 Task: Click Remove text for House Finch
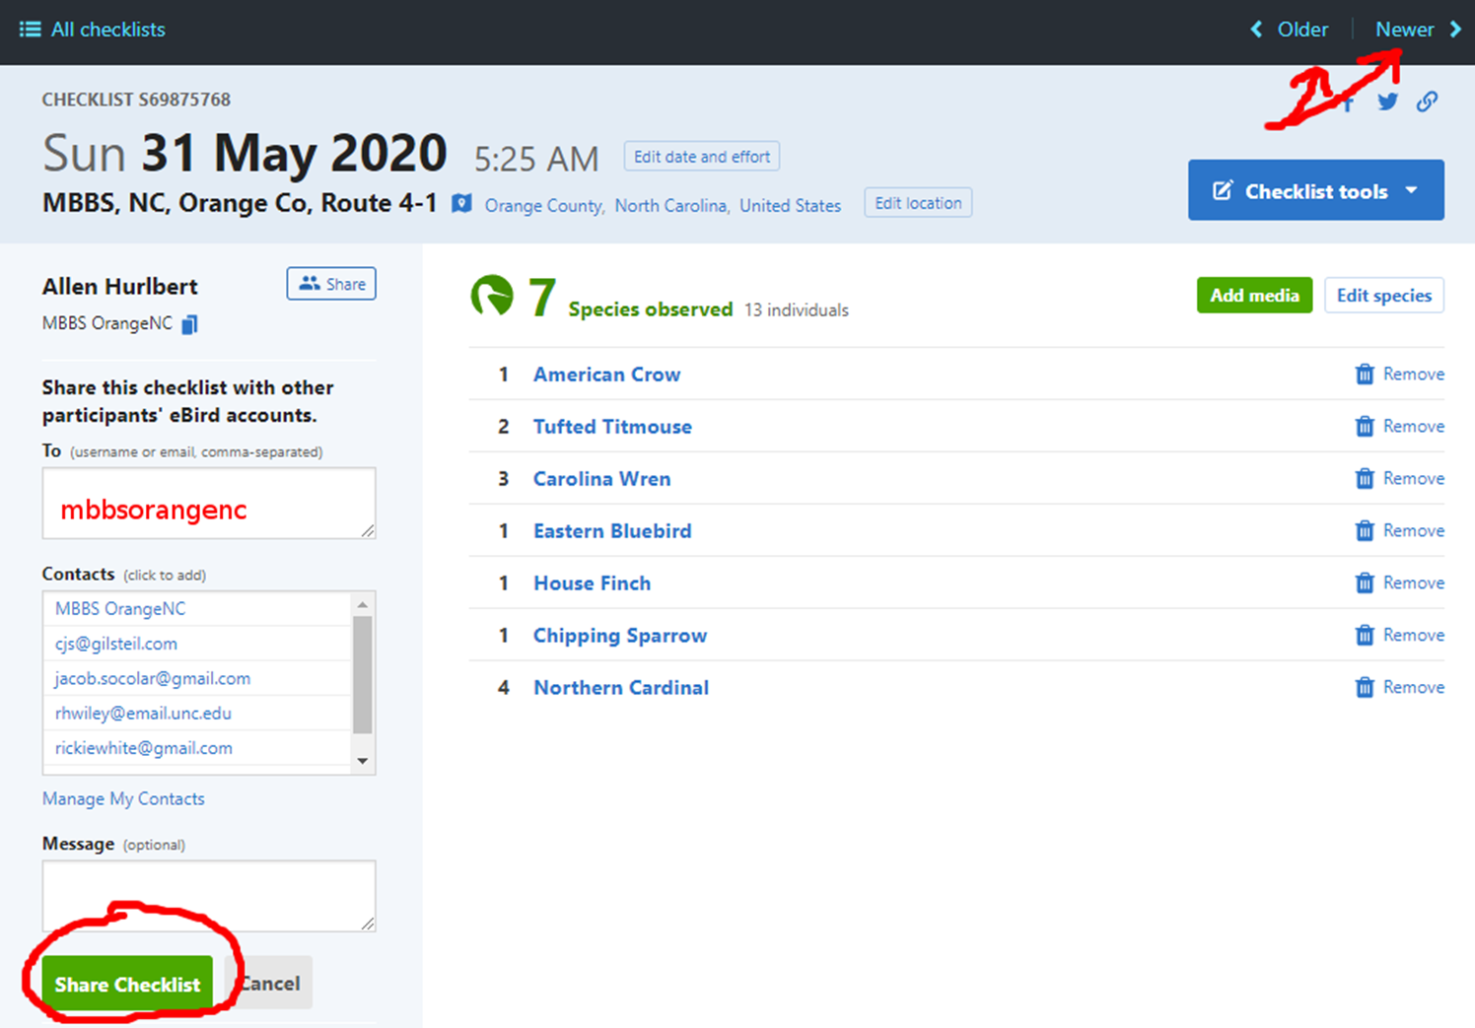click(1414, 583)
